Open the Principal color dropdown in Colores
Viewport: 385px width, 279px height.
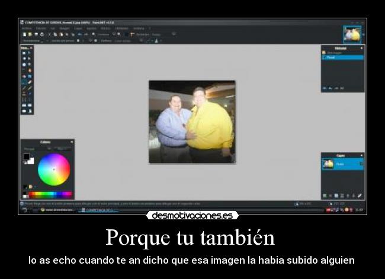pos(37,149)
